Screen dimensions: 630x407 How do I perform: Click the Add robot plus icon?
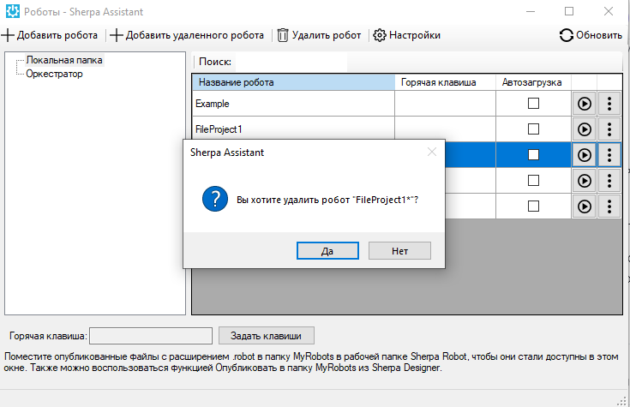[x=8, y=35]
